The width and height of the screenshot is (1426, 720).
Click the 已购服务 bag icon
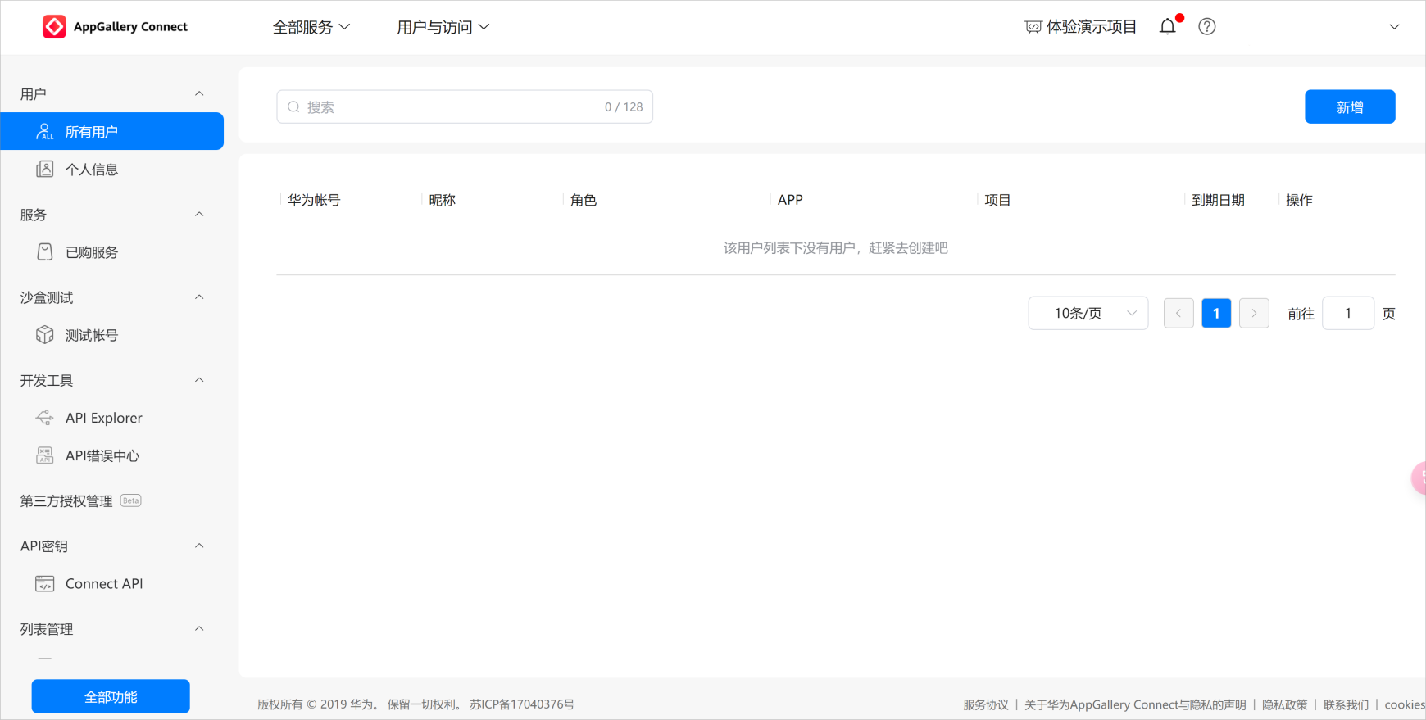point(45,252)
